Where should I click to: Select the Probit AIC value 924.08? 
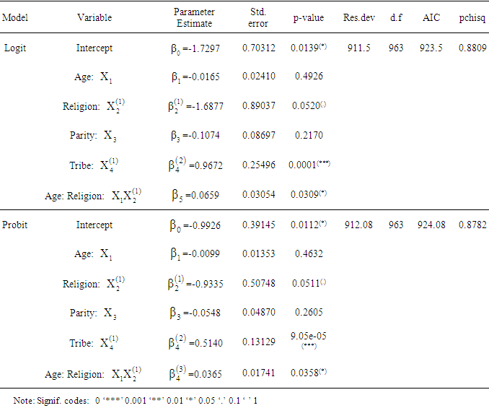tap(432, 225)
